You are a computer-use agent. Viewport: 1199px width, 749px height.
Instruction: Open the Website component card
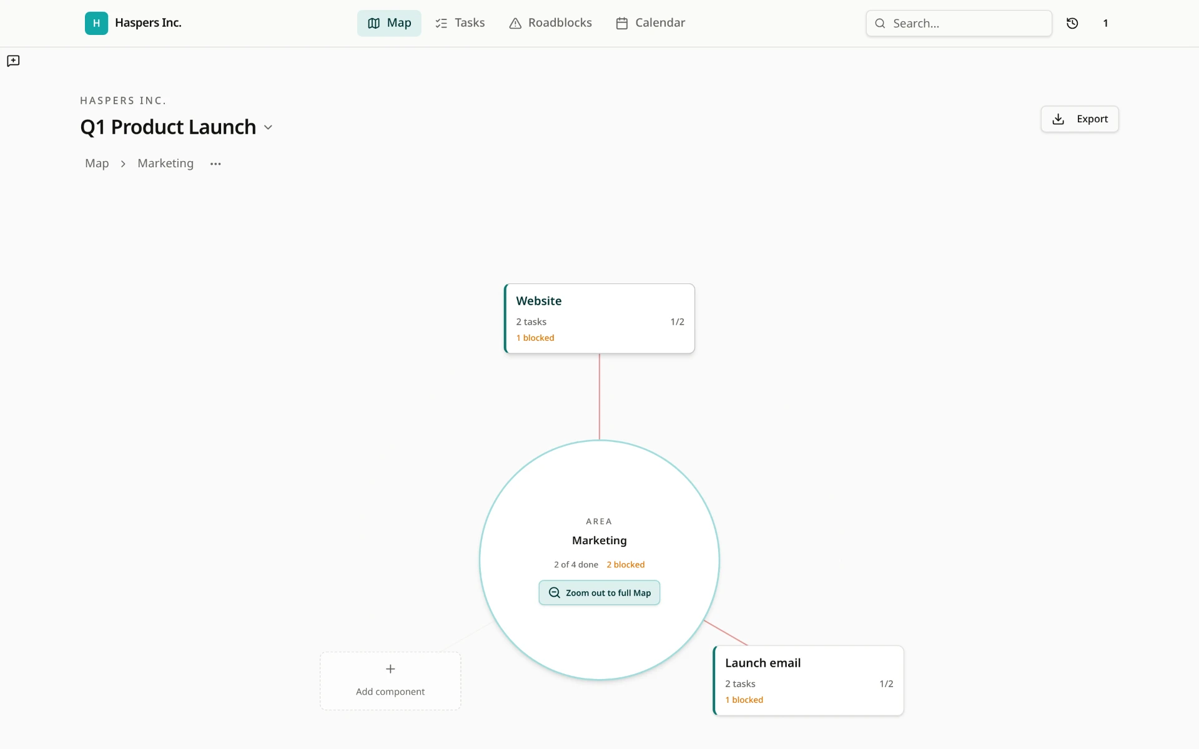coord(599,318)
